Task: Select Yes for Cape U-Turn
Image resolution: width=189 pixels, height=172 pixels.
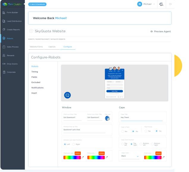Action: (122, 131)
